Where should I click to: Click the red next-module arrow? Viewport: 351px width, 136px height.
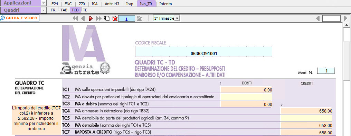pos(91,18)
